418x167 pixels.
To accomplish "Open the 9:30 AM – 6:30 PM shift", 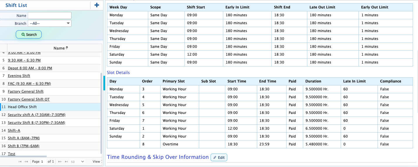I will 24,60.
